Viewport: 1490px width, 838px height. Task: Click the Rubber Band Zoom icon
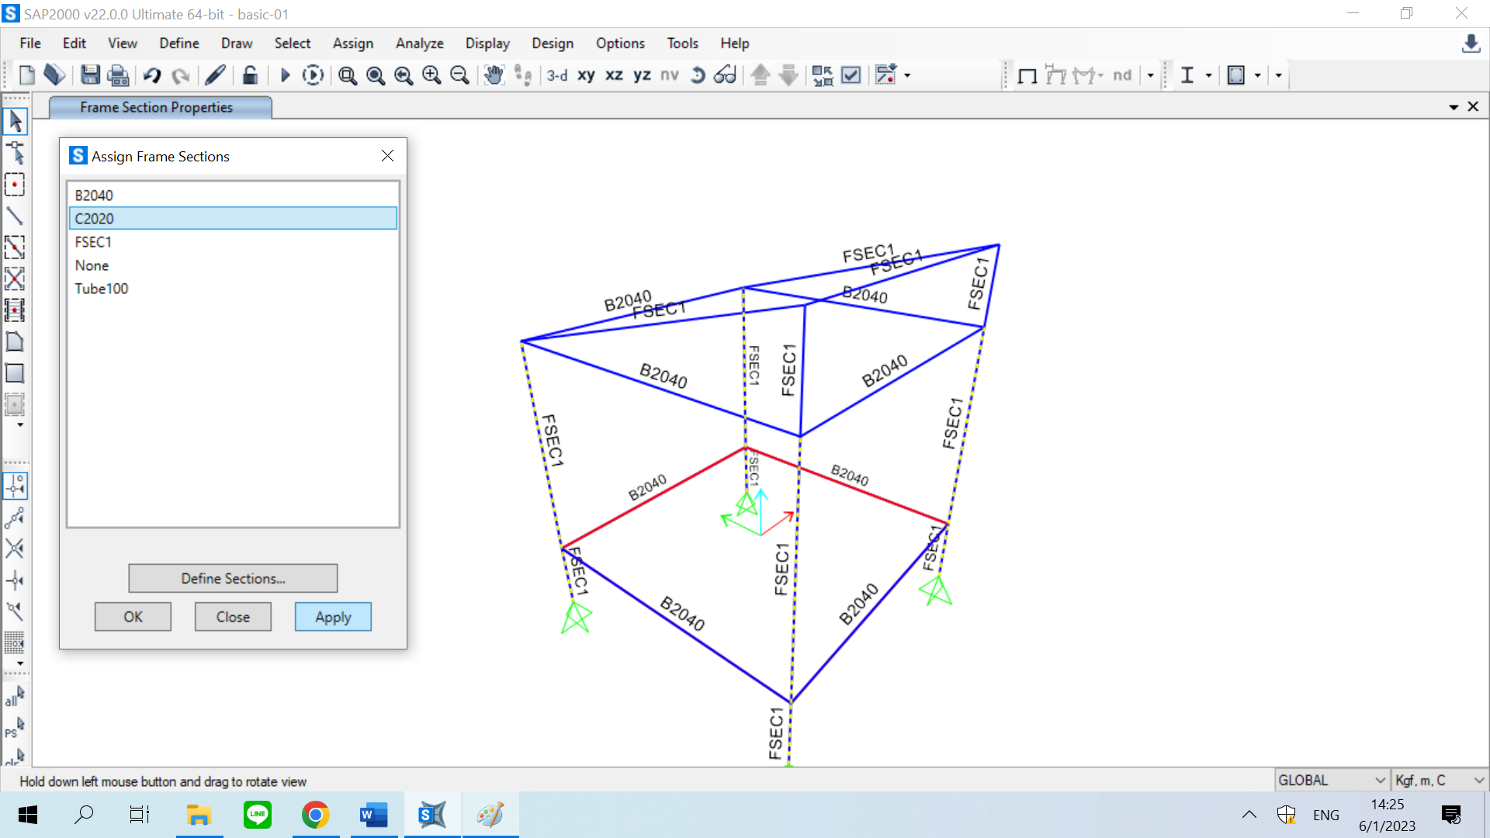[348, 75]
